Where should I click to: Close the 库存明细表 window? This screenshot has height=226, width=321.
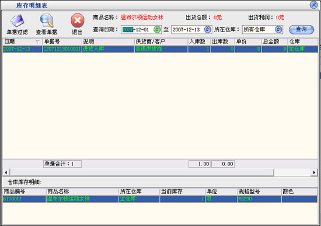pos(313,5)
